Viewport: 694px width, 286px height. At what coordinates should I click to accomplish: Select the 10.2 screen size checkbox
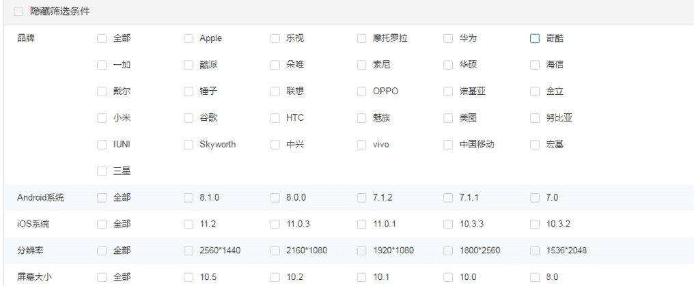275,277
